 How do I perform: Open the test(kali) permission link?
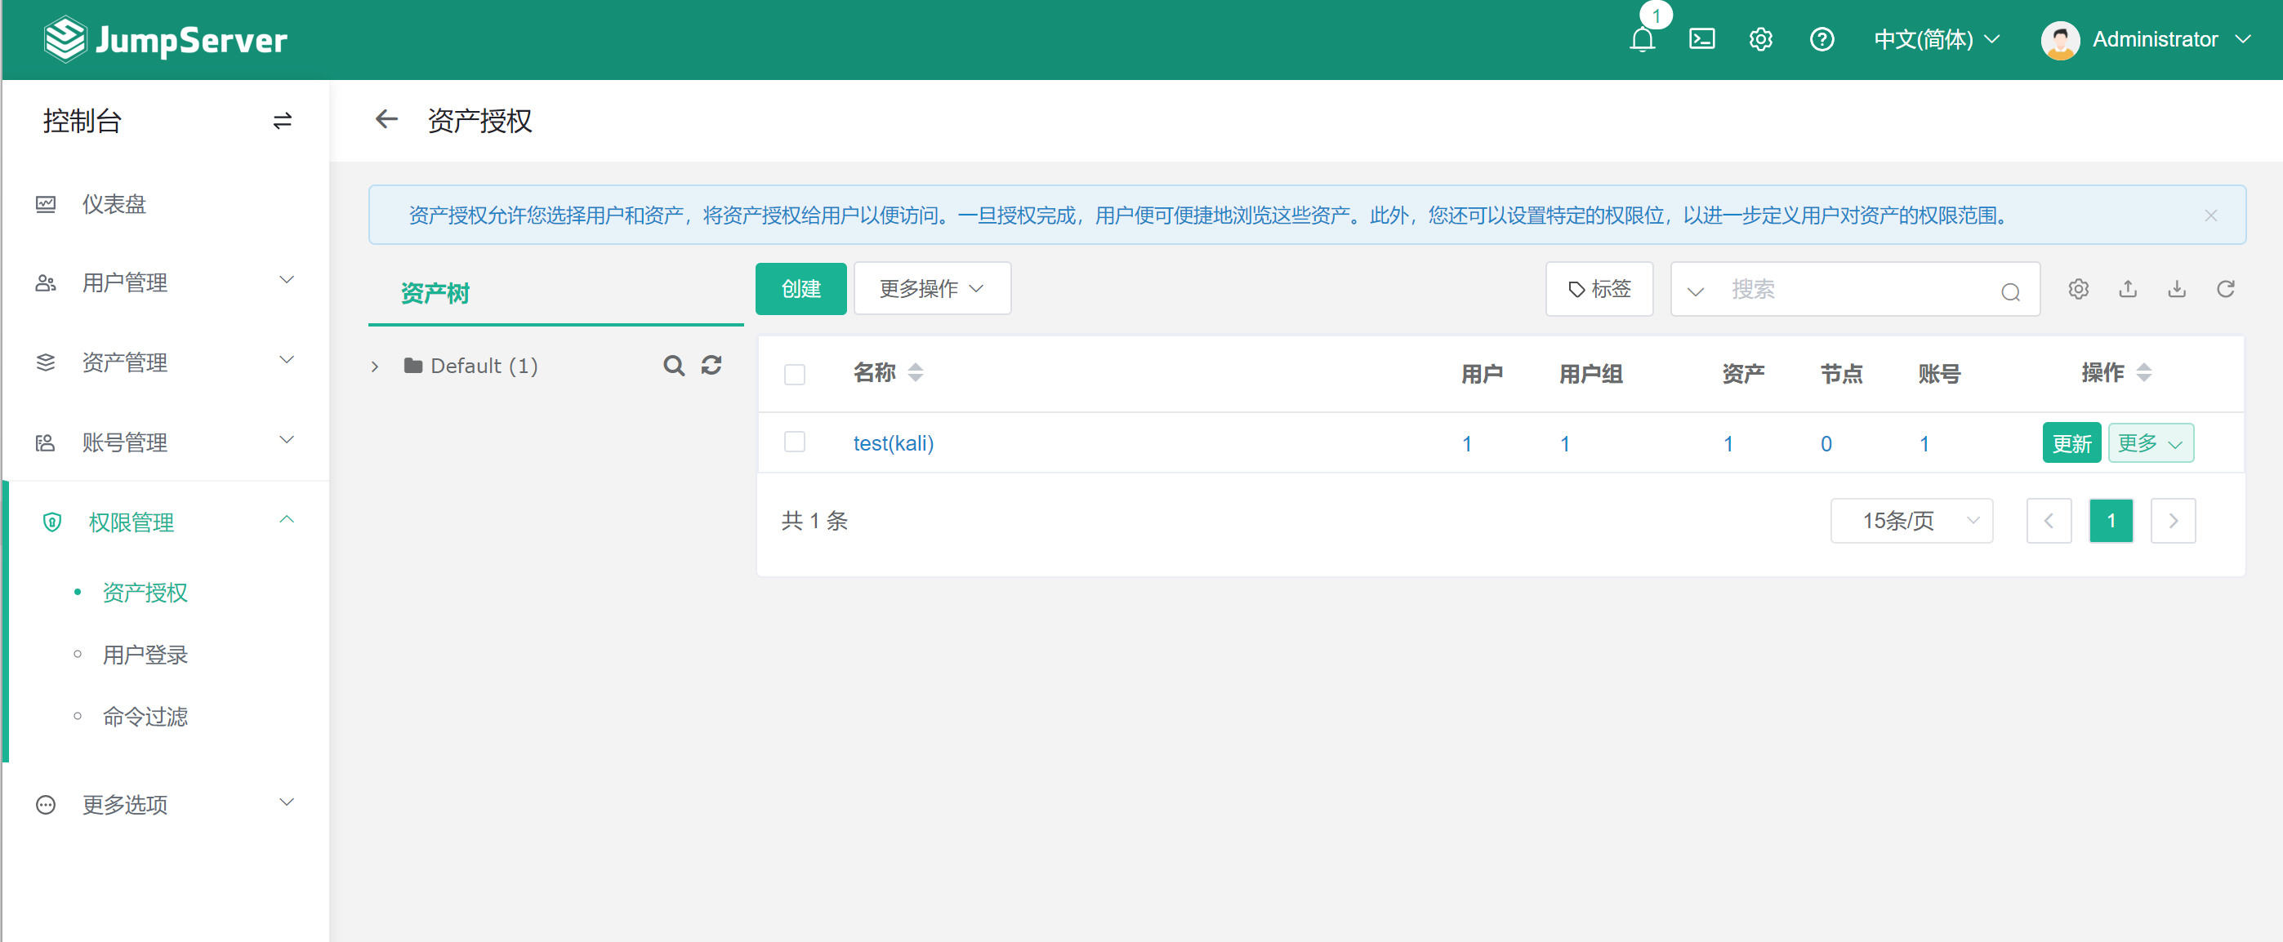893,442
